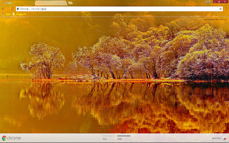The image size is (229, 143).
Task: Go to previous apps page with the left chevron
Action: [x=8, y=76]
